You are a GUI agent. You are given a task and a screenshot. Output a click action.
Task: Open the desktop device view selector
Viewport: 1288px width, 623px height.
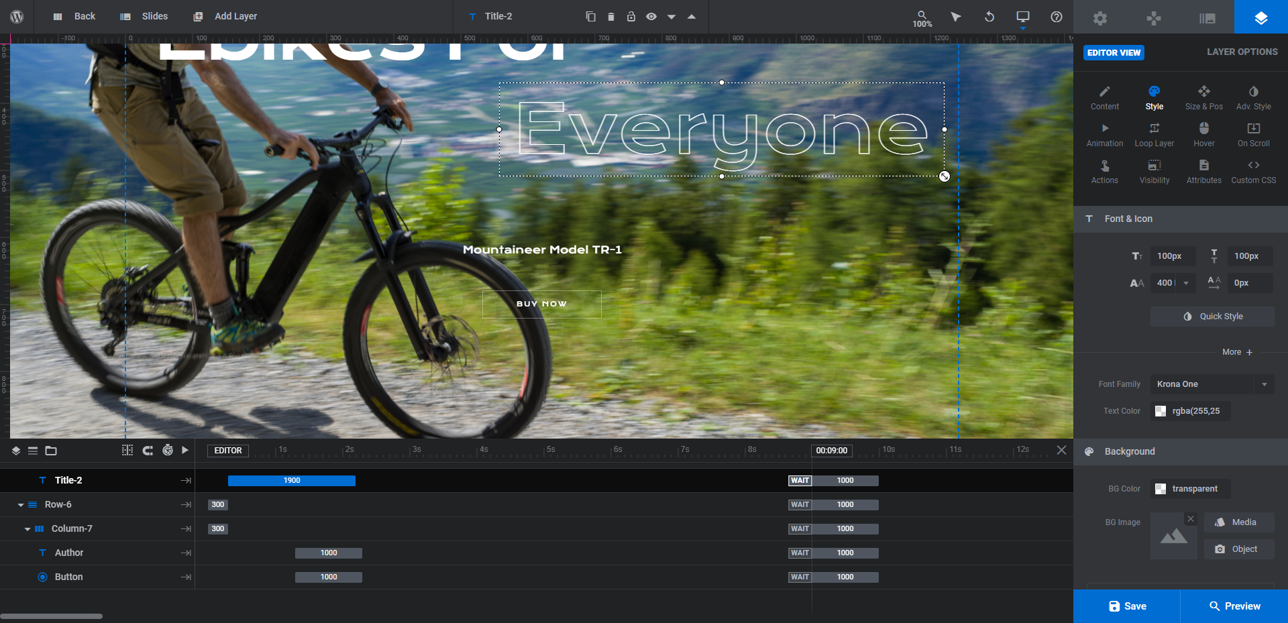[1022, 17]
